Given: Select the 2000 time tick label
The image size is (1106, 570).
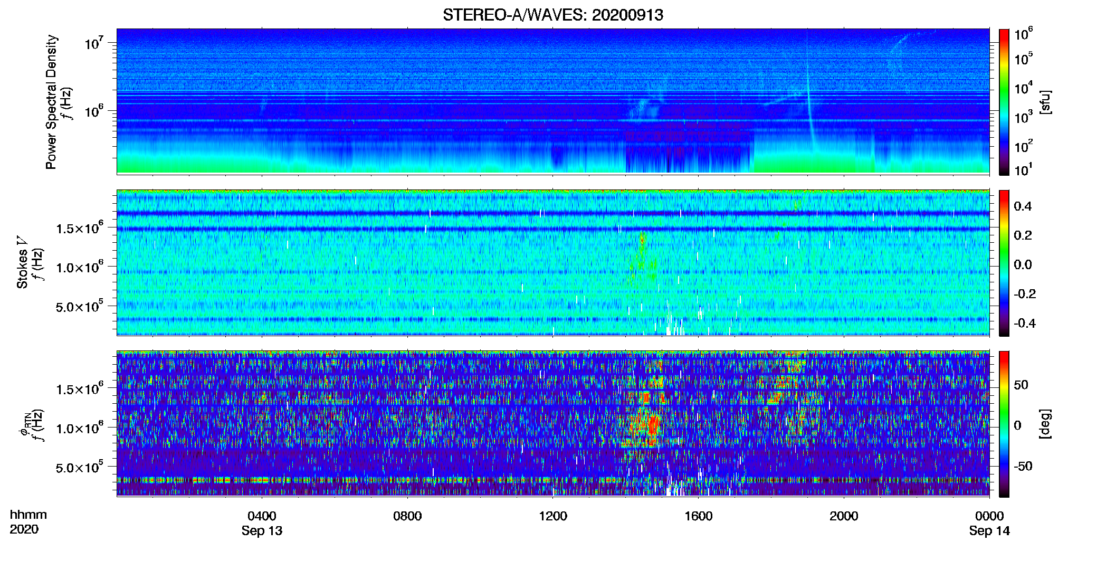Looking at the screenshot, I should click(x=844, y=516).
